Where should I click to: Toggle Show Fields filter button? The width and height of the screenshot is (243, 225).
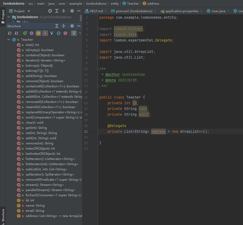click(x=38, y=33)
